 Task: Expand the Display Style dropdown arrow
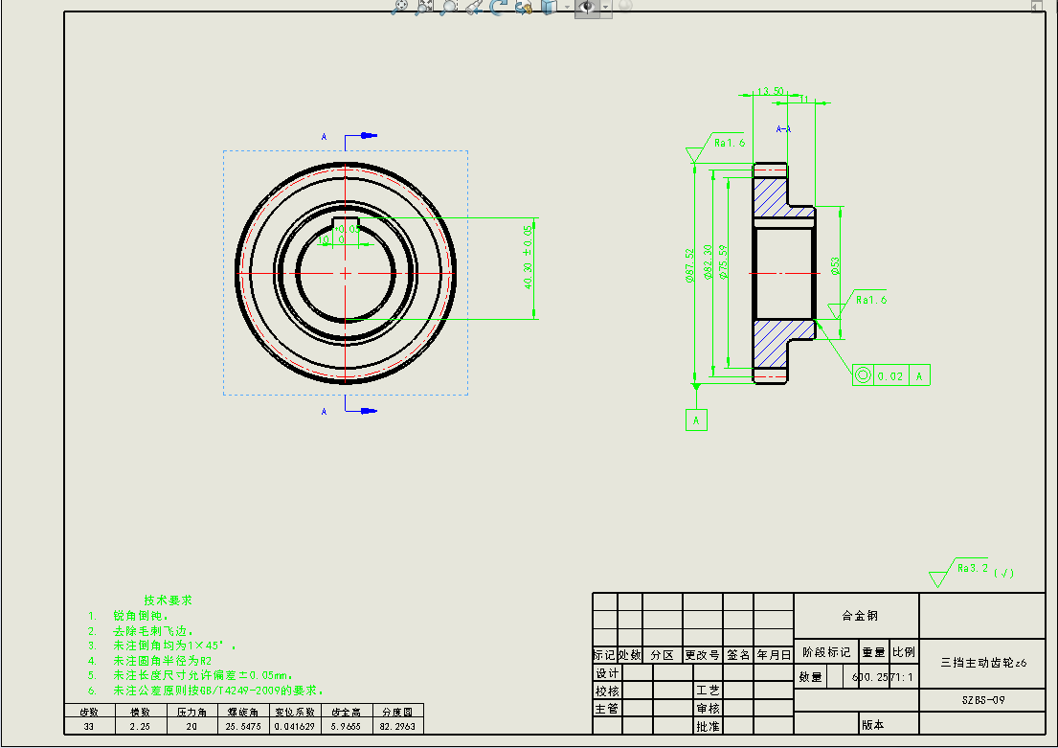pos(566,7)
